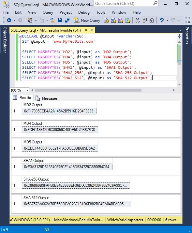Image resolution: width=192 pixels, height=233 pixels.
Task: Click the Cut scissors icon
Action: tap(138, 20)
